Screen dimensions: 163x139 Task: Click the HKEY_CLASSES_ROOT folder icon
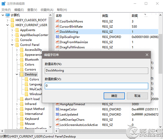click(12, 20)
